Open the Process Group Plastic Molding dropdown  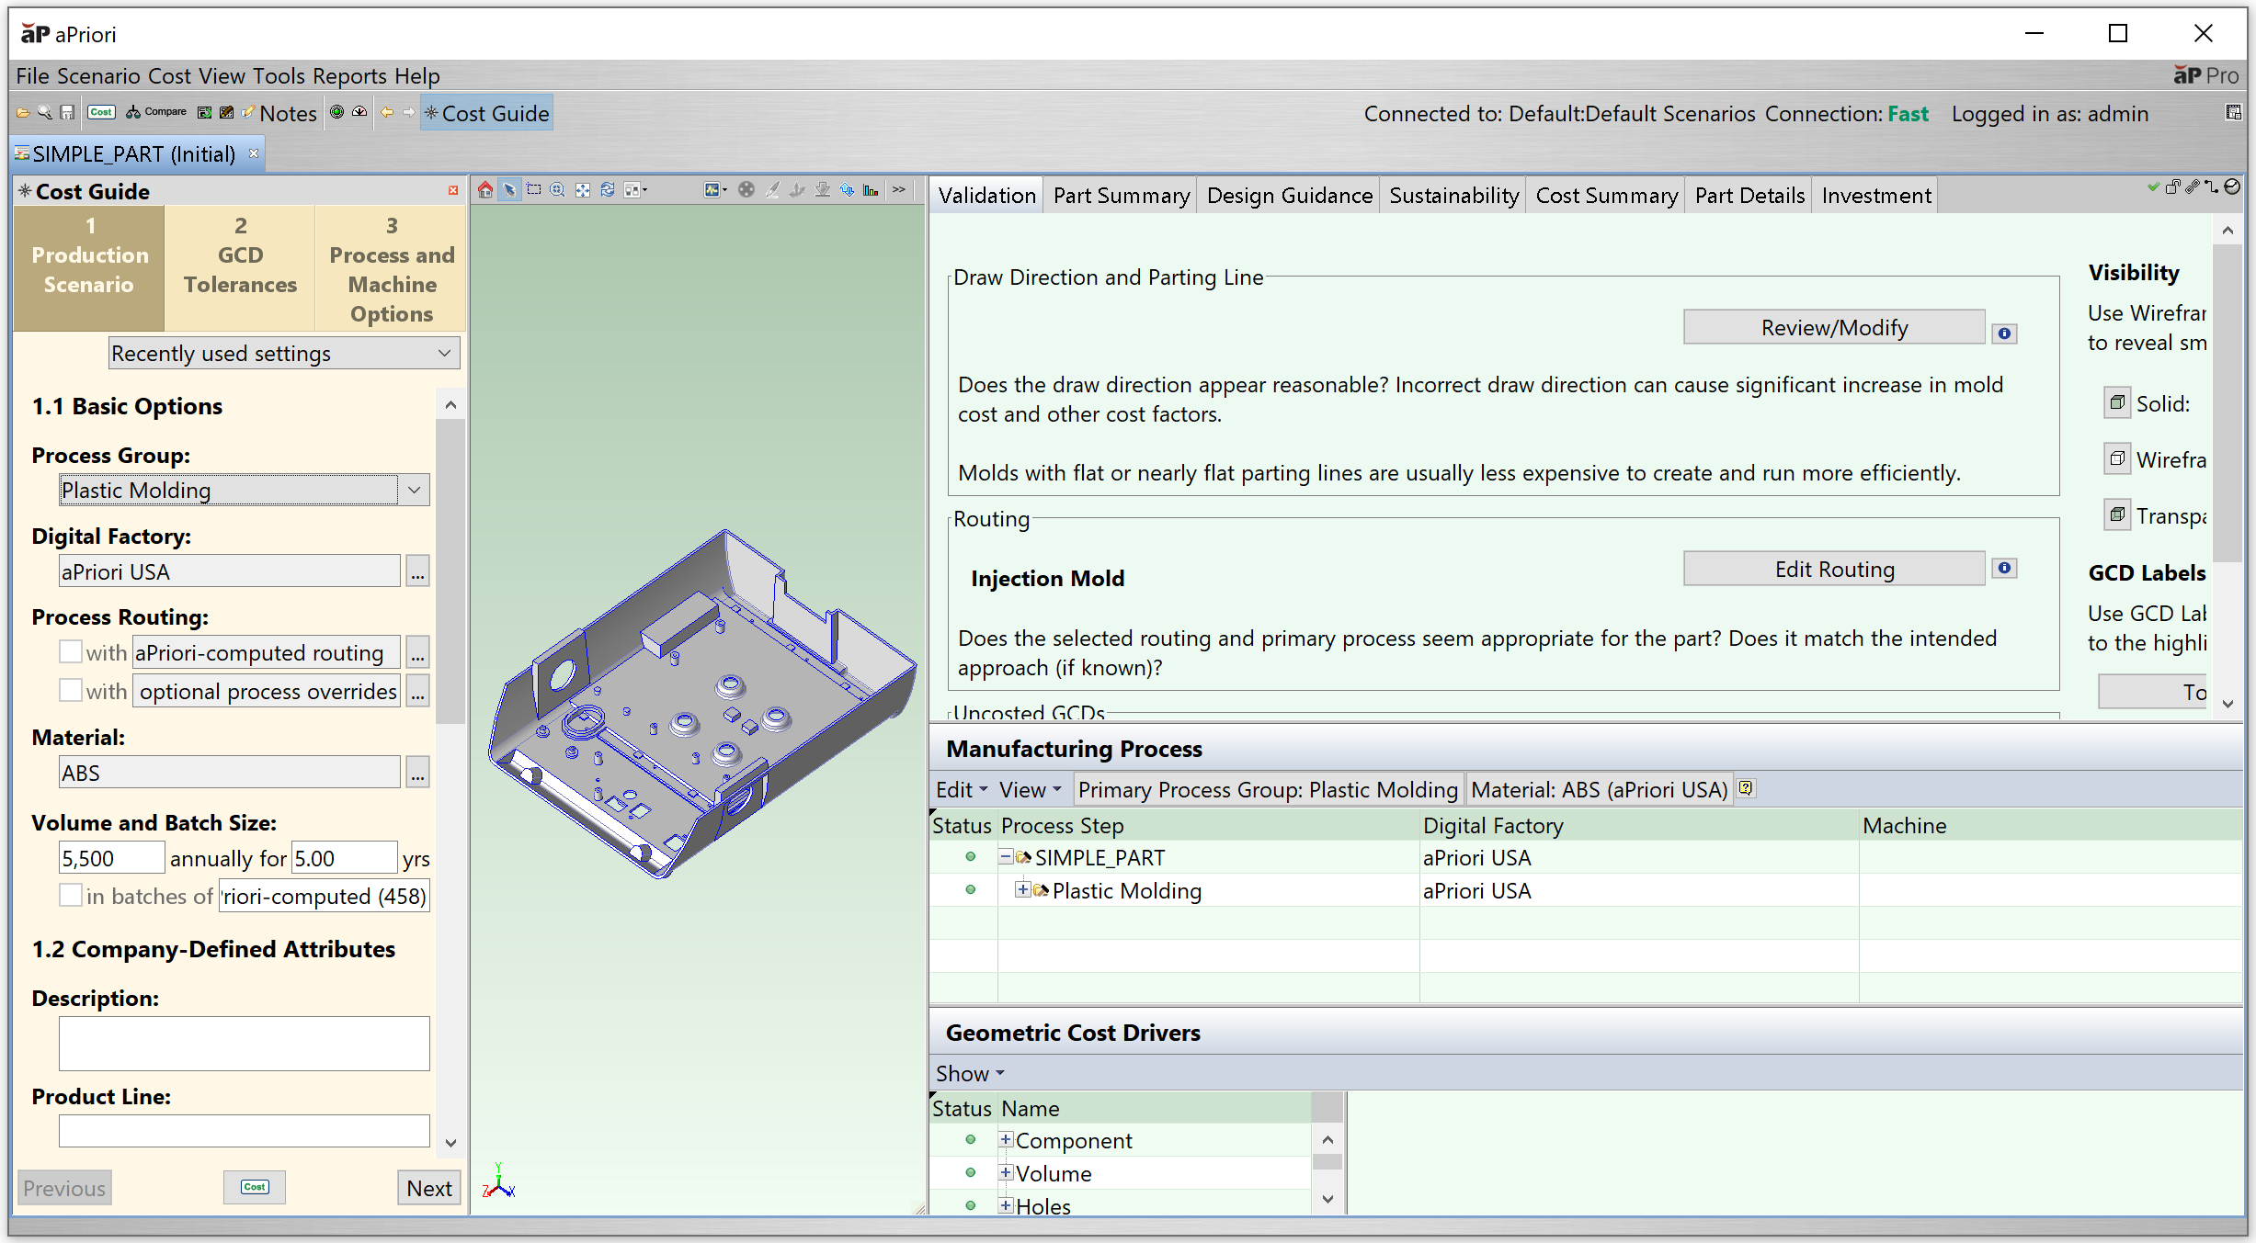click(x=245, y=490)
